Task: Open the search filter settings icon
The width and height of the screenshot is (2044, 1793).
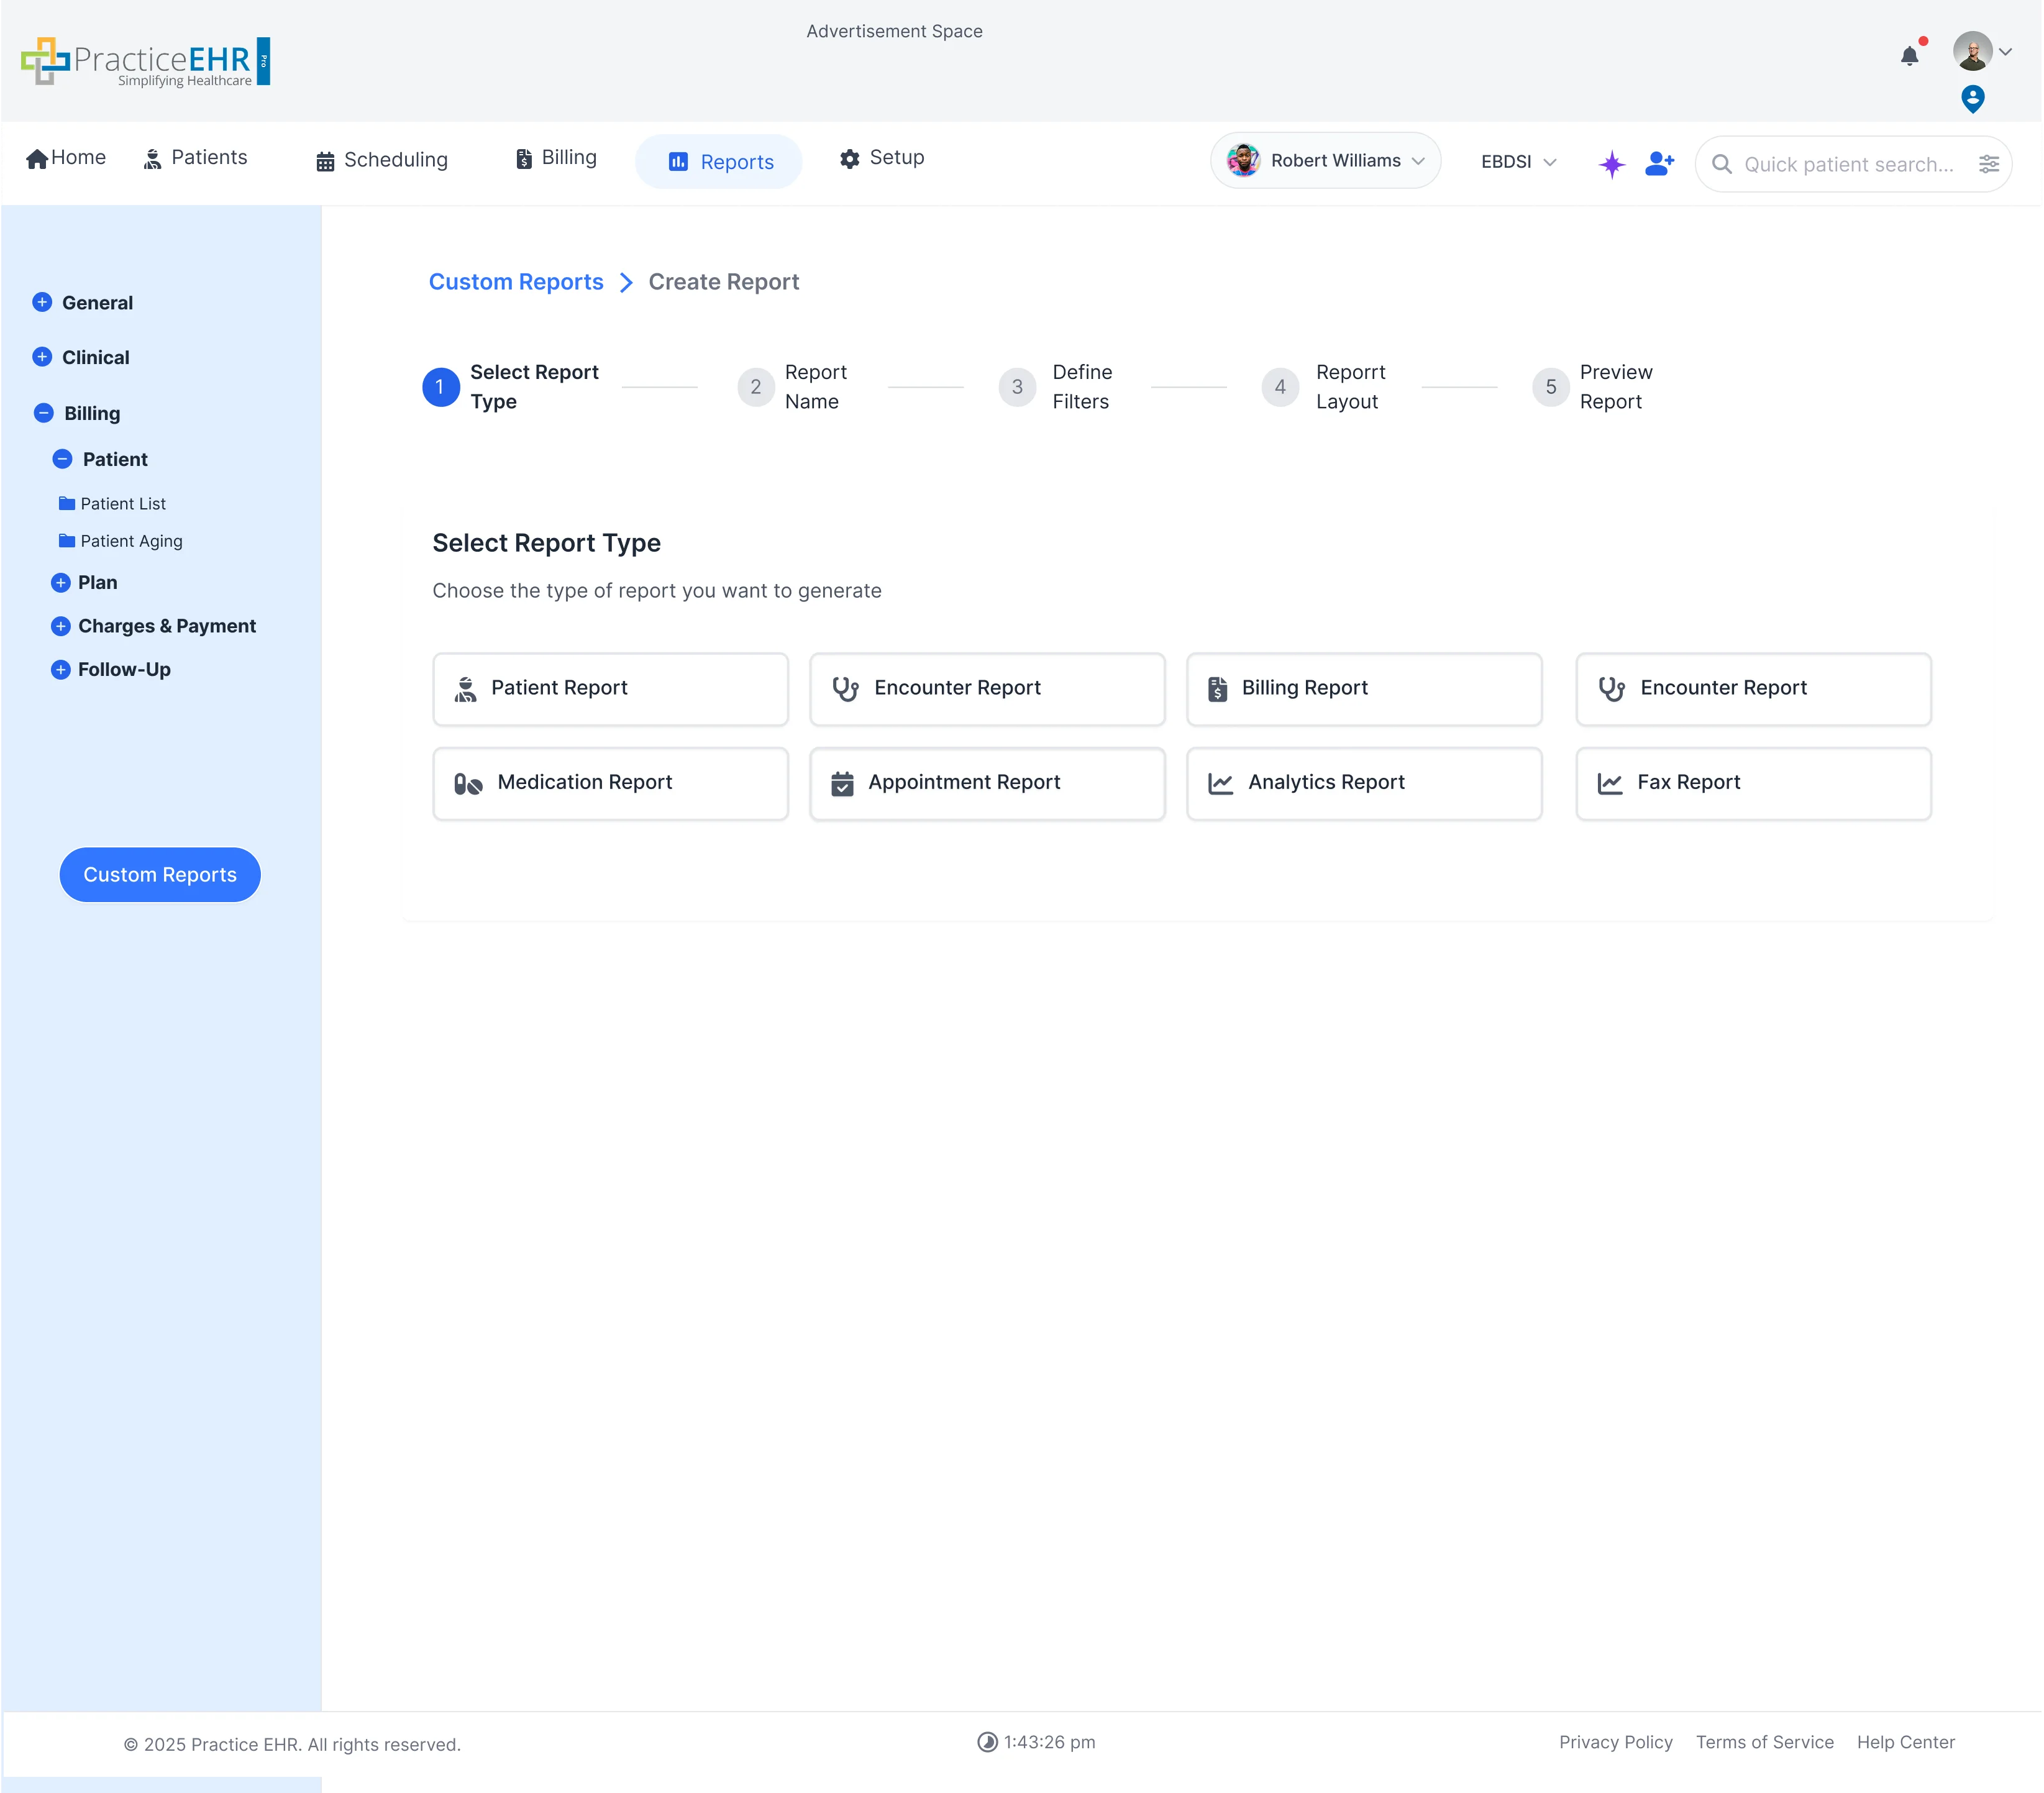Action: click(1989, 164)
